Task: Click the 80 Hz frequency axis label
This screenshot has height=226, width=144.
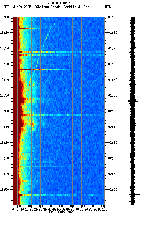Action: [86, 210]
